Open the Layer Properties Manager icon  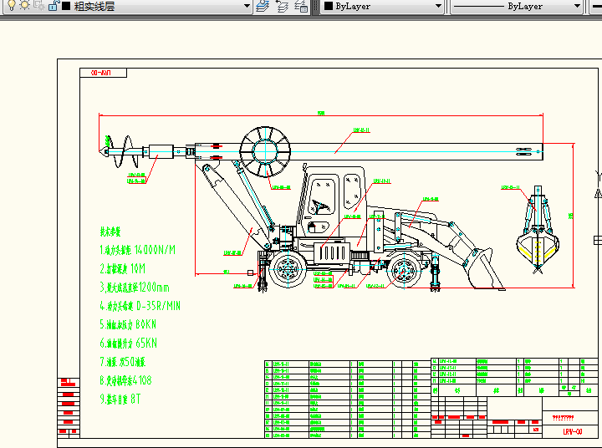click(263, 6)
